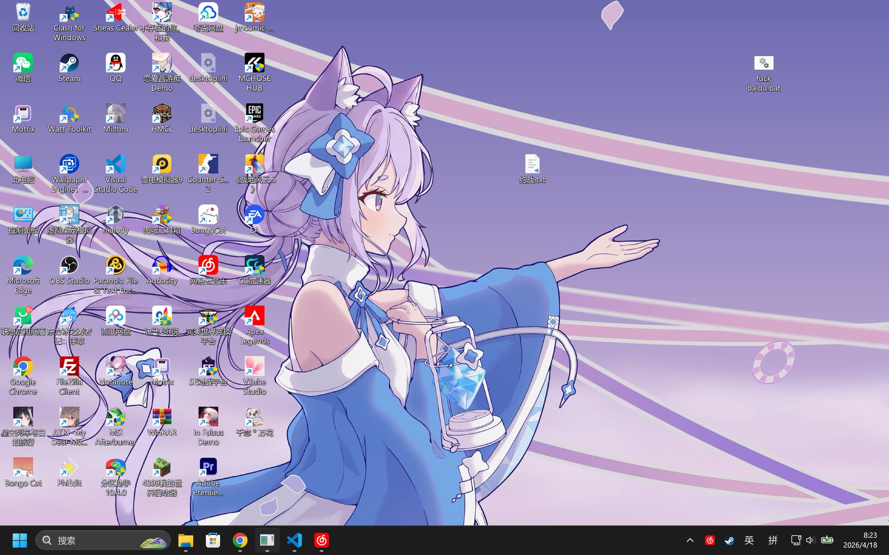Open the volume control in system tray
The width and height of the screenshot is (889, 555).
(x=810, y=540)
